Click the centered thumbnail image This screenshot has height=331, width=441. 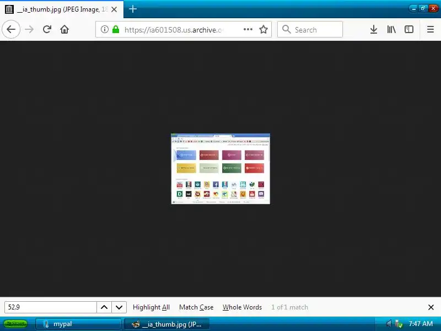tap(220, 169)
